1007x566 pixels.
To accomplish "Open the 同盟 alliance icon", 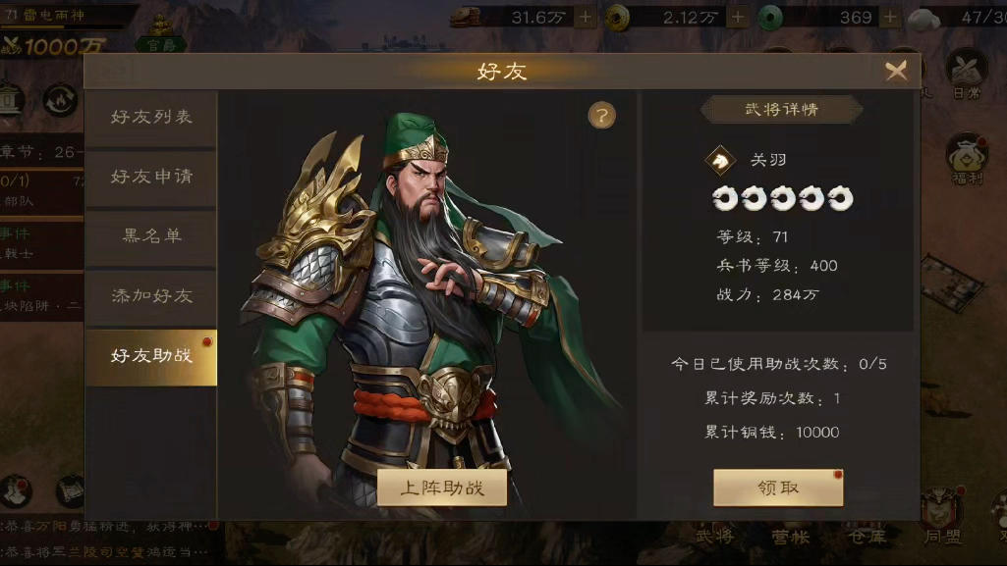I will tap(941, 518).
